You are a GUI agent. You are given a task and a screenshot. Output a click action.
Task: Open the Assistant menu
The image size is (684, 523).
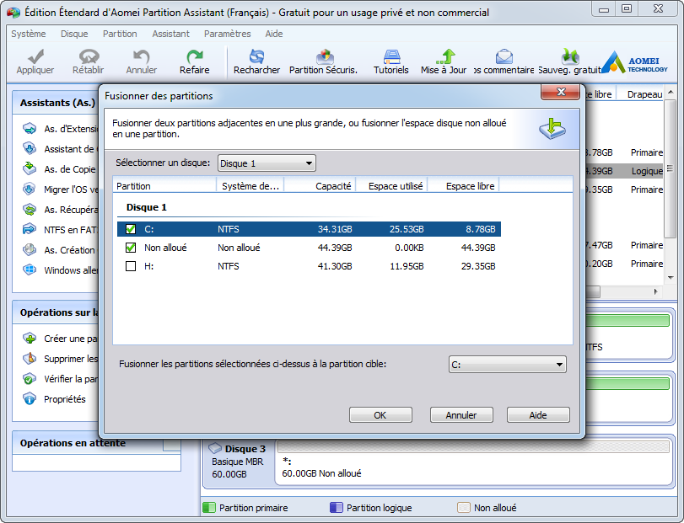[170, 34]
